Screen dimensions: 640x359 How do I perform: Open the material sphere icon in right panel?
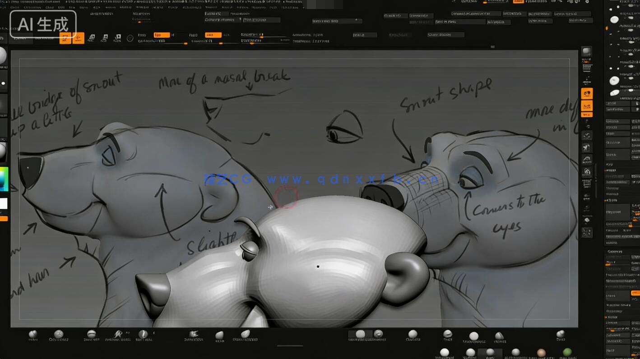[x=615, y=20]
